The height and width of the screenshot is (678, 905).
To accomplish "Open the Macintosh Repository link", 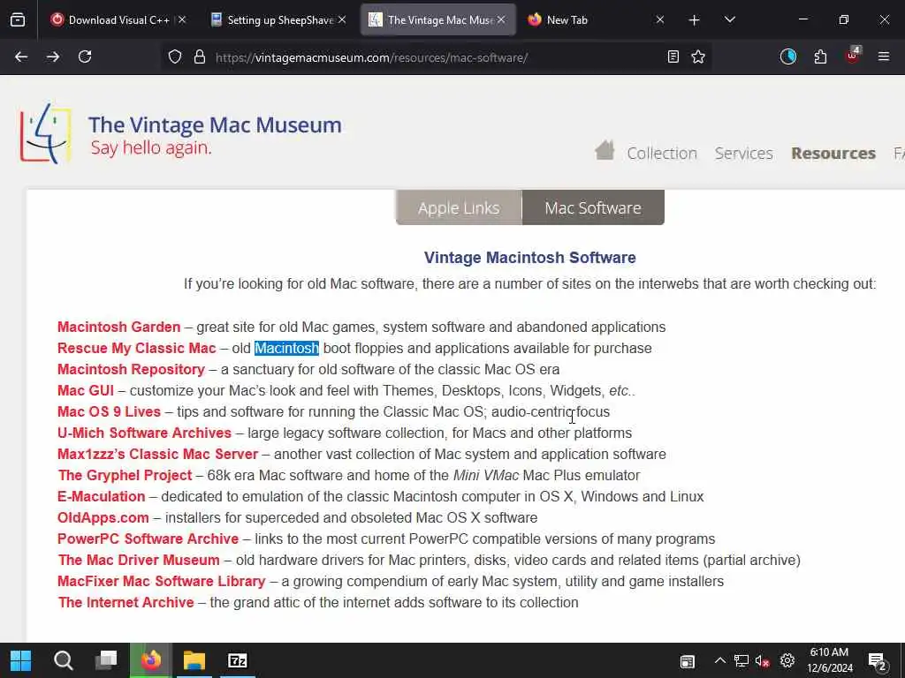I will click(x=131, y=369).
